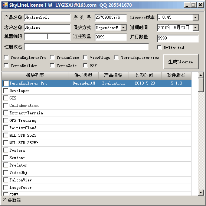Click the 模块列表 column header
Viewport: 206px width, 206px height.
(35, 75)
